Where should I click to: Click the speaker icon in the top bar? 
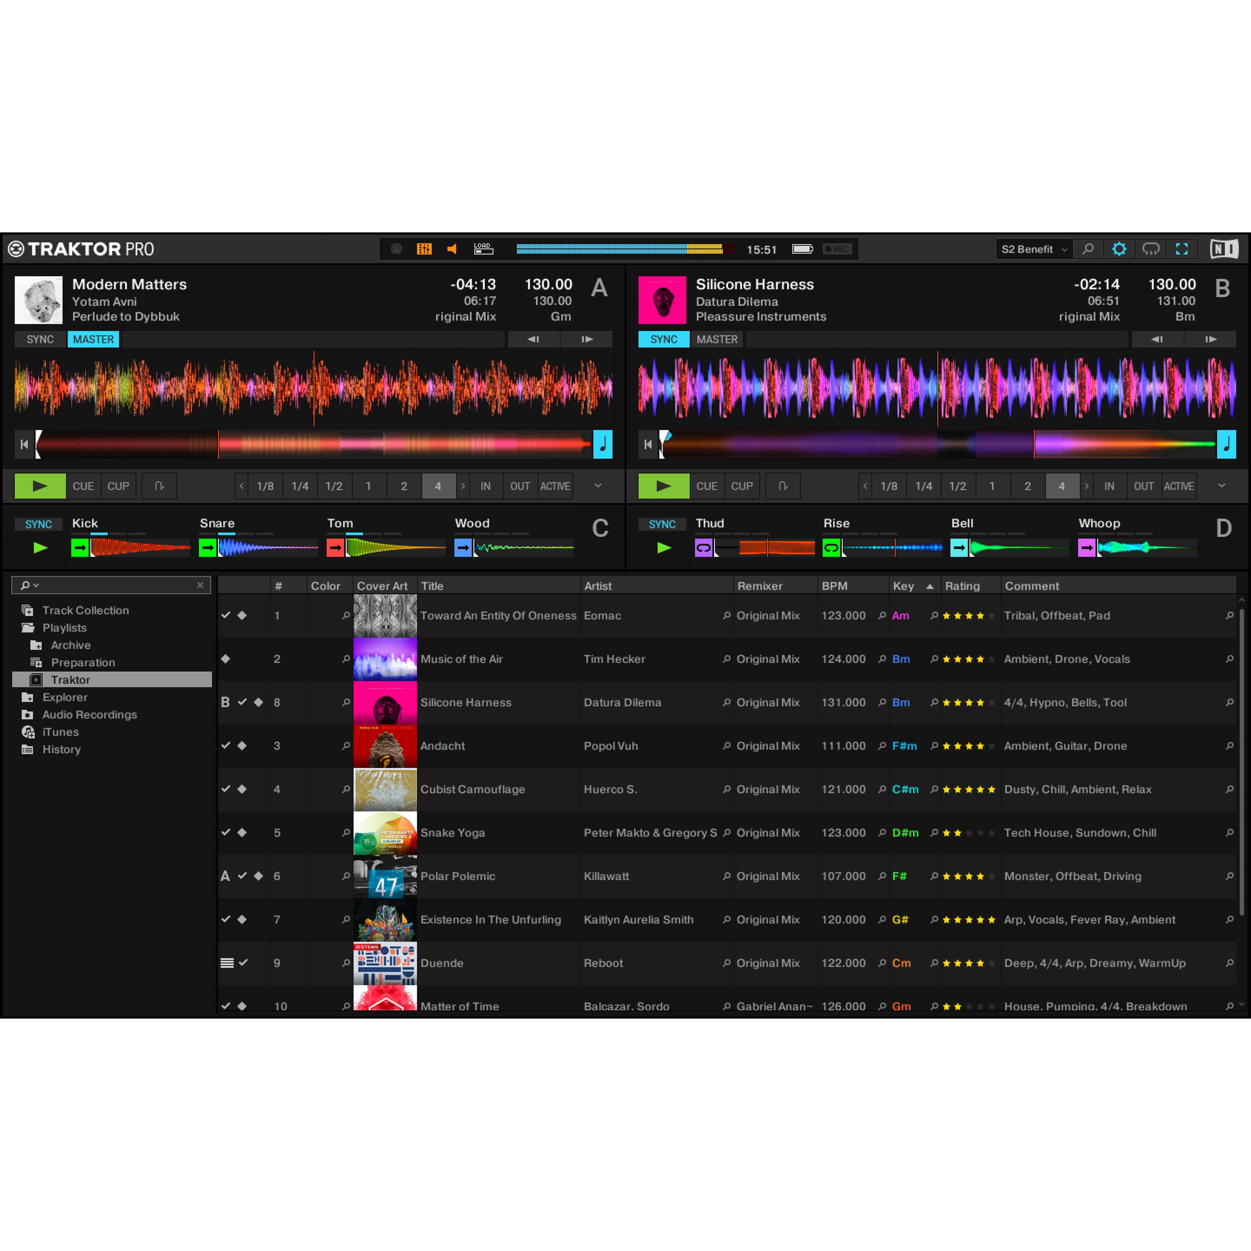pos(452,249)
